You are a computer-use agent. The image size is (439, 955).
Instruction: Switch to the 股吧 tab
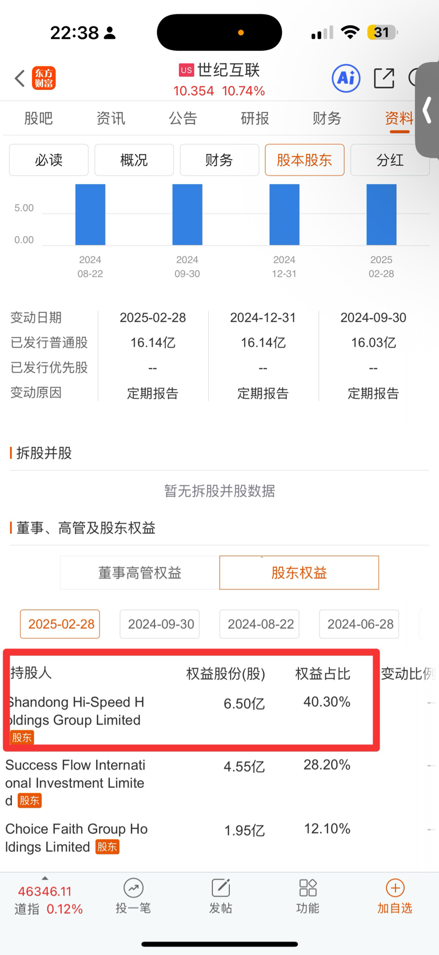(38, 118)
